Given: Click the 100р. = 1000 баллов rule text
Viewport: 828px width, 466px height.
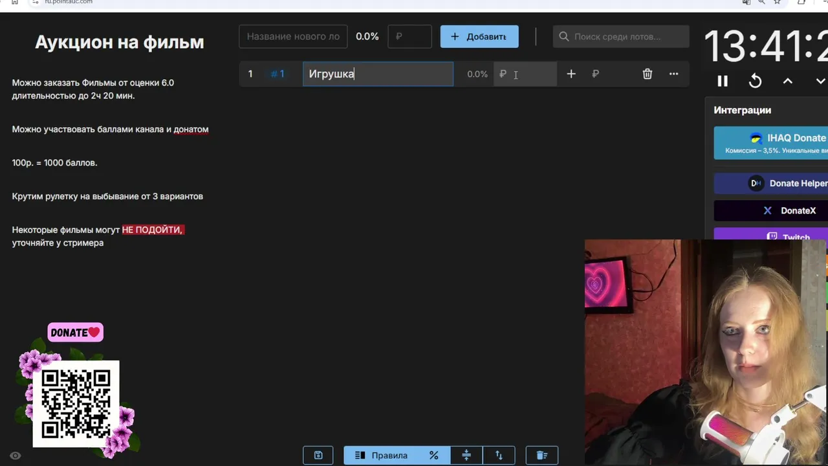Looking at the screenshot, I should pyautogui.click(x=54, y=163).
